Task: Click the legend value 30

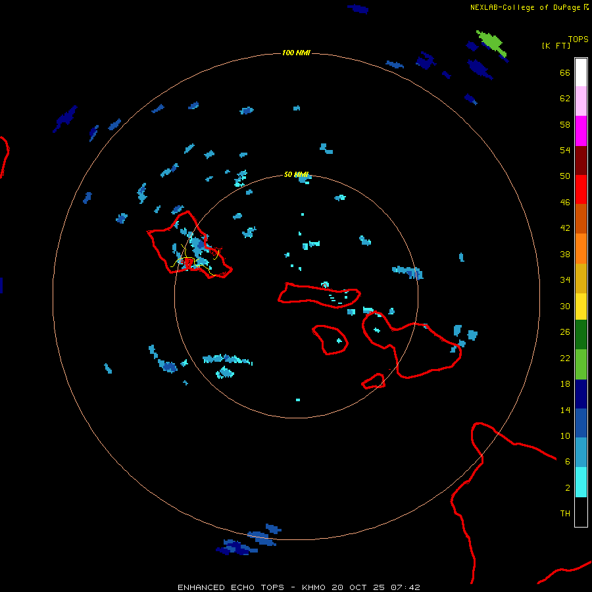Action: point(565,306)
